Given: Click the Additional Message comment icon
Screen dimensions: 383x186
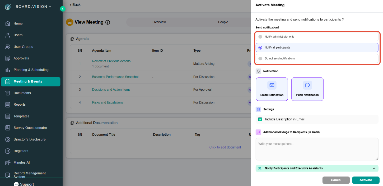Looking at the screenshot, I should [x=258, y=132].
